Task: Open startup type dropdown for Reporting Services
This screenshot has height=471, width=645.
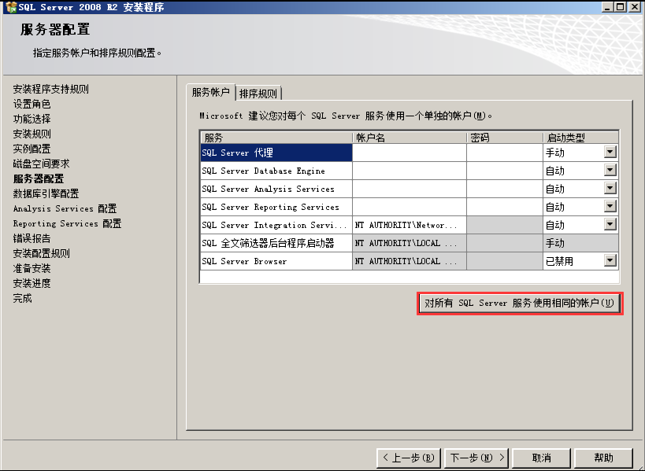Action: (610, 206)
